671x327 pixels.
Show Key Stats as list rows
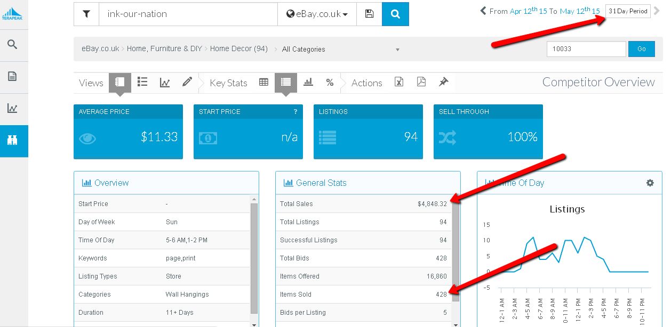tap(285, 83)
